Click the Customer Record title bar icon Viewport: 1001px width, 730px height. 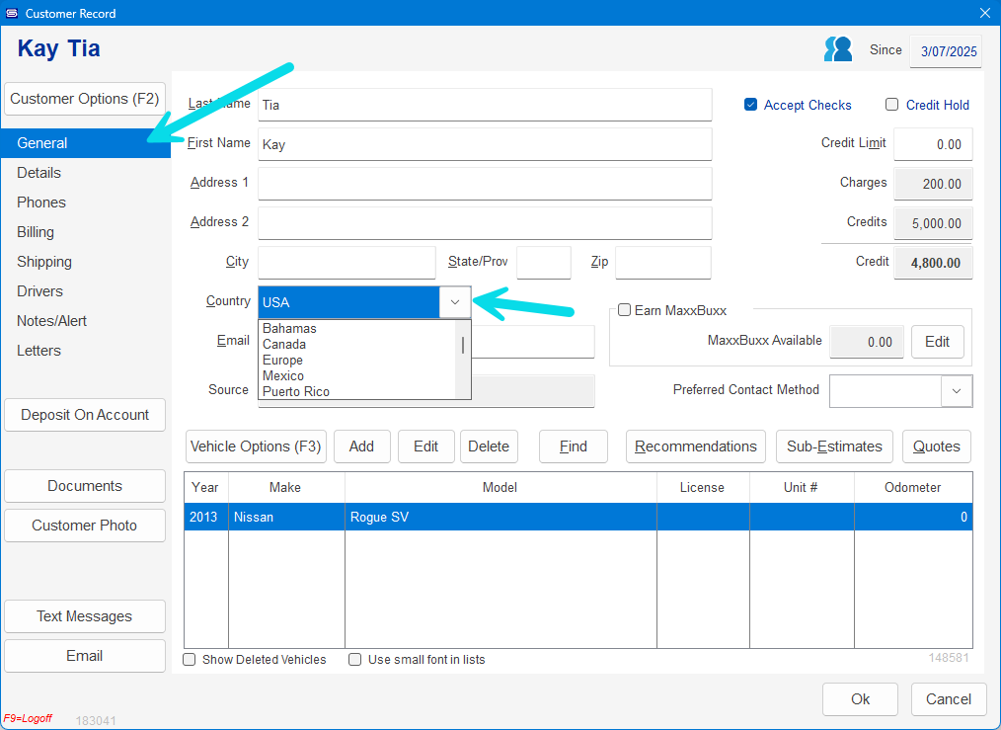[x=12, y=13]
